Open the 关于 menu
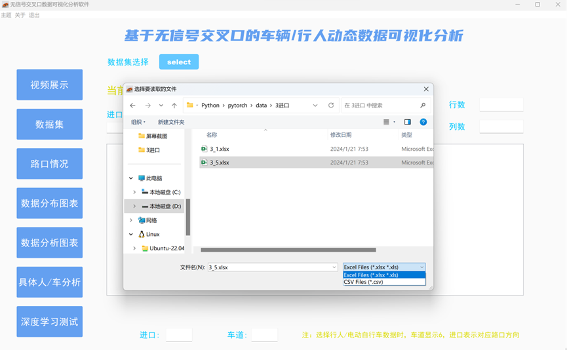Viewport: 567px width, 350px height. (x=20, y=15)
